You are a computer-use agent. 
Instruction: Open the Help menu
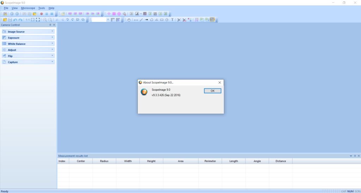coord(51,8)
